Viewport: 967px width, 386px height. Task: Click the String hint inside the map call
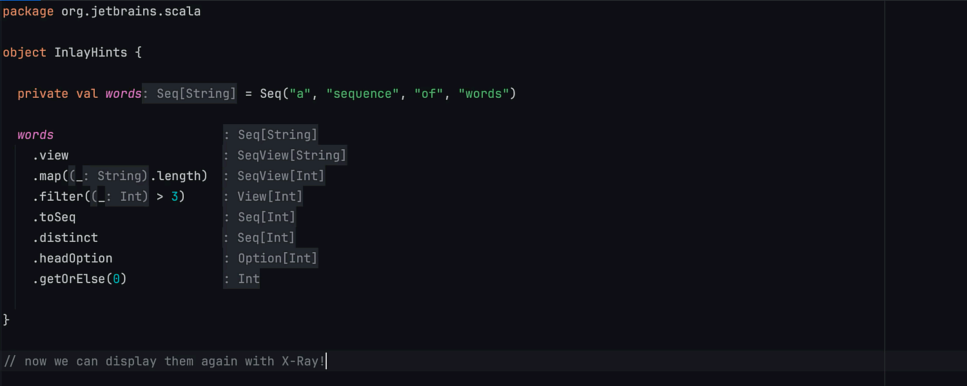(119, 176)
